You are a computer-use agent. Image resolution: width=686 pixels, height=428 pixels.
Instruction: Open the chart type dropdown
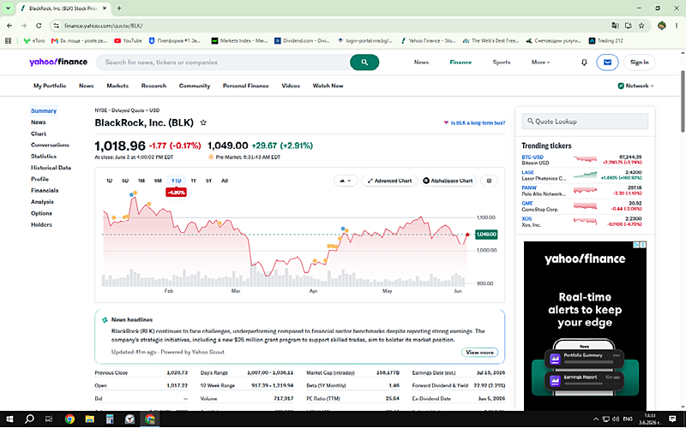[x=346, y=181]
